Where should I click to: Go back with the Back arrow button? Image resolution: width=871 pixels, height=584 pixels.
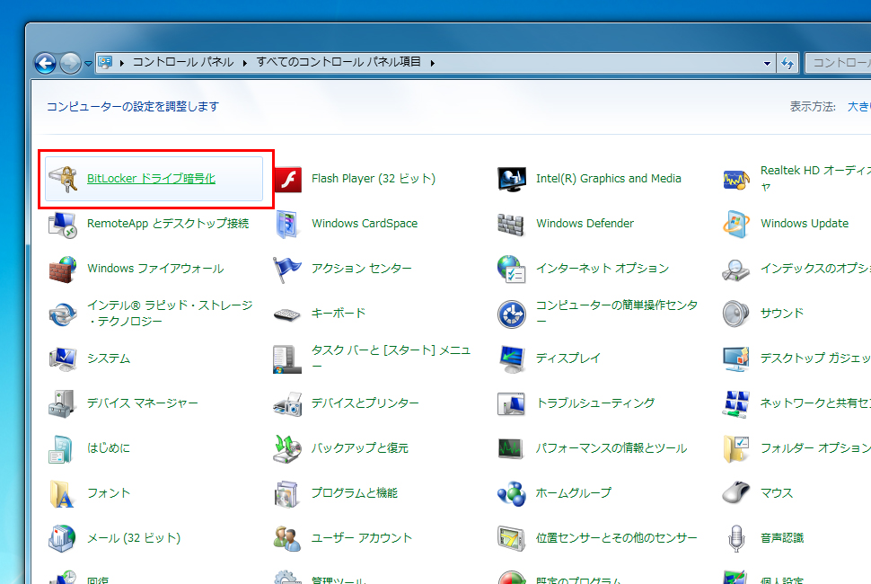45,64
